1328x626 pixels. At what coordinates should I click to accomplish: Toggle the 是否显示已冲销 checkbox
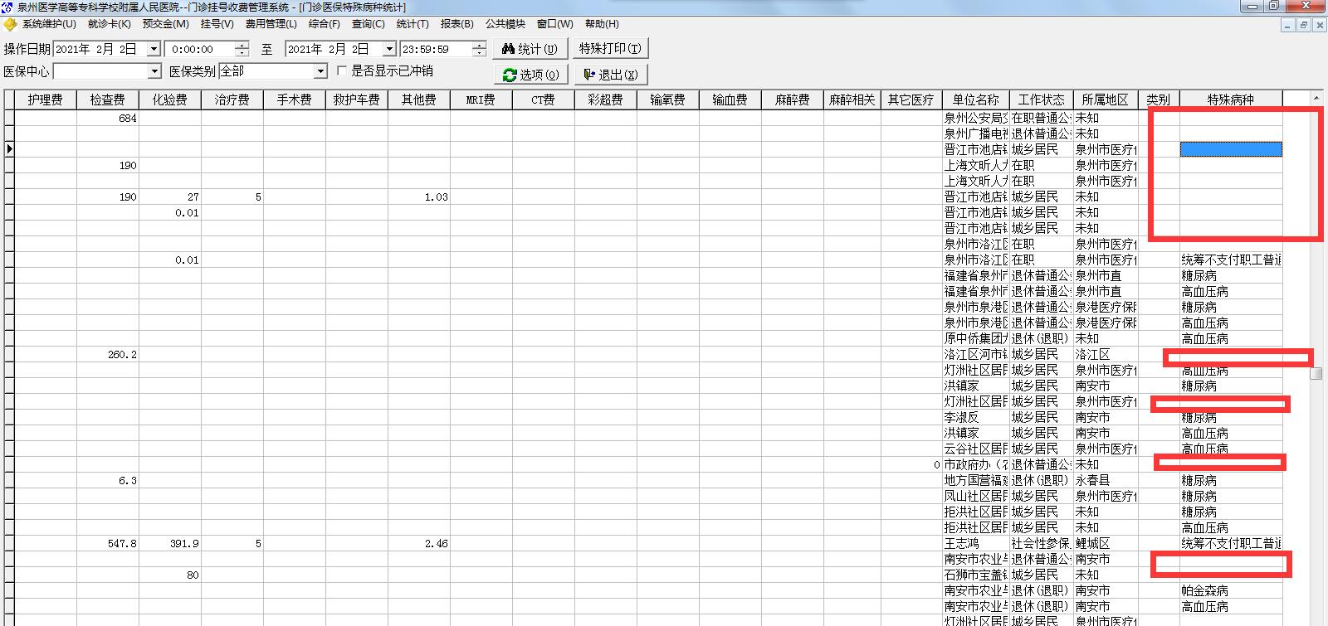pyautogui.click(x=342, y=71)
